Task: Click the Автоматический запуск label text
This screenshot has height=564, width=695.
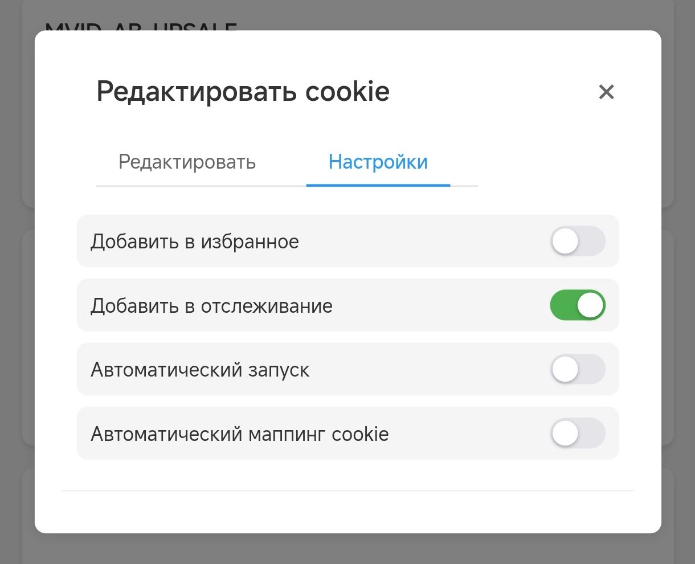Action: (200, 370)
